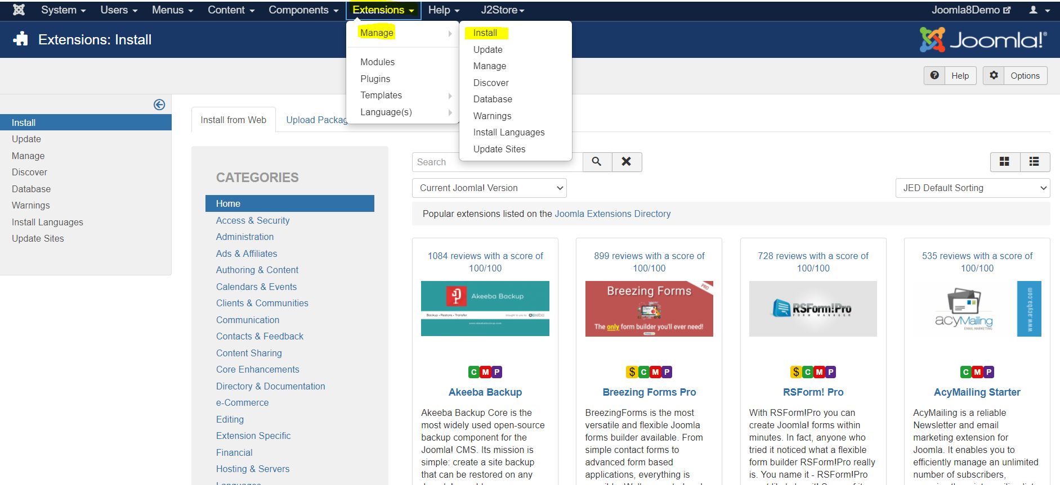Open the Components dropdown menu
Image resolution: width=1060 pixels, height=485 pixels.
[303, 10]
